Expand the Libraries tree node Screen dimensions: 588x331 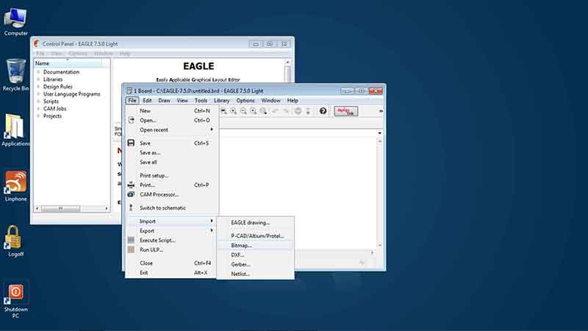click(38, 79)
